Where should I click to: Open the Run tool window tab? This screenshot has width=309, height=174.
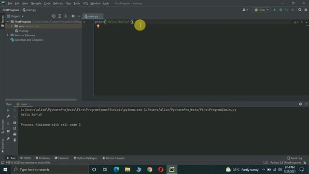tap(11, 158)
